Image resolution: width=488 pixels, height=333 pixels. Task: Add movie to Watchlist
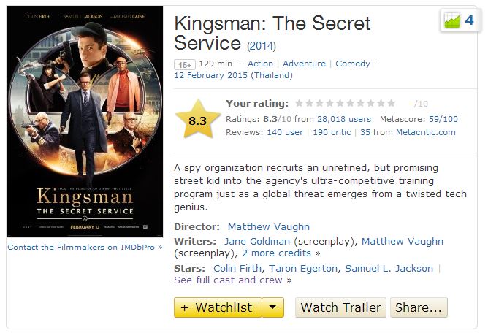[x=218, y=307]
